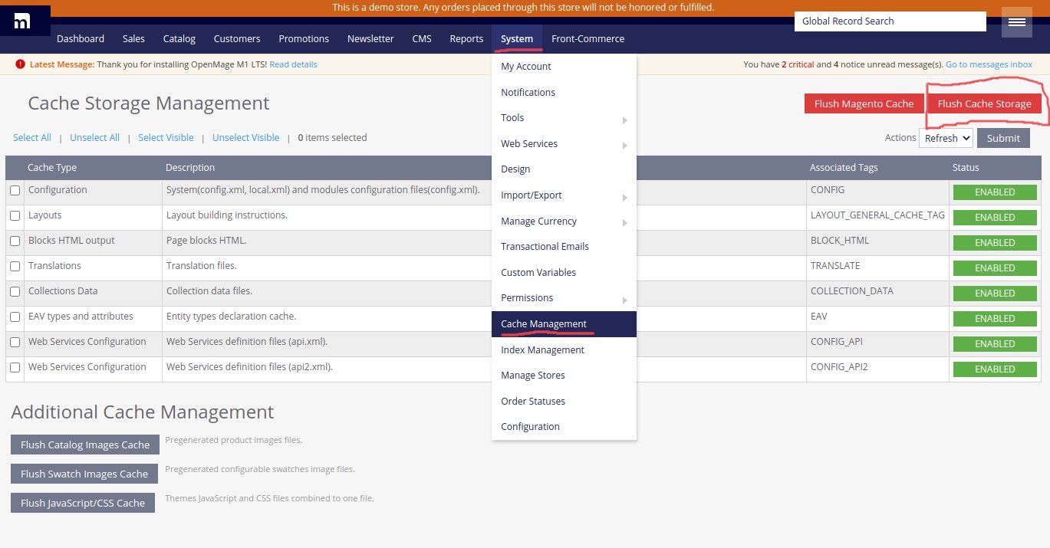Expand the Web Services submenu arrow
Image resolution: width=1050 pixels, height=548 pixels.
click(625, 146)
